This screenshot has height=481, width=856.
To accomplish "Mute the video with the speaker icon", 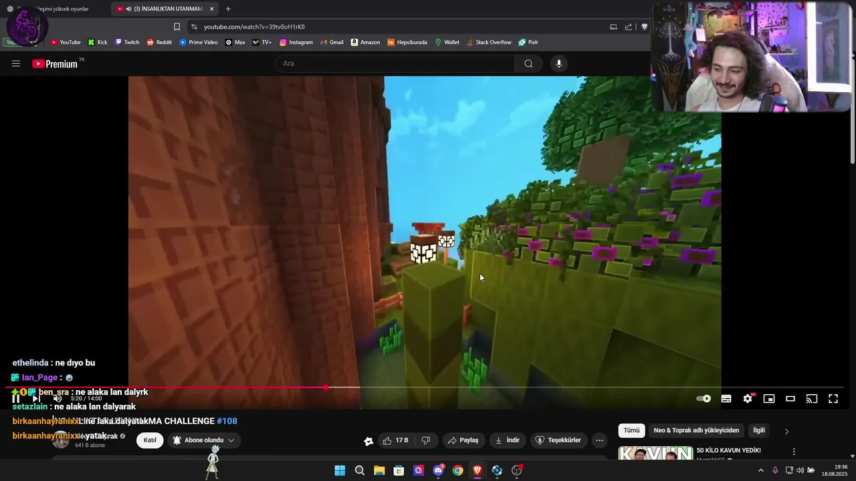I will click(x=58, y=399).
